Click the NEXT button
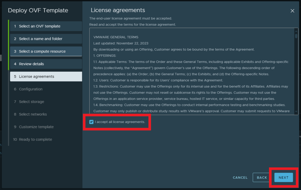 point(283,177)
